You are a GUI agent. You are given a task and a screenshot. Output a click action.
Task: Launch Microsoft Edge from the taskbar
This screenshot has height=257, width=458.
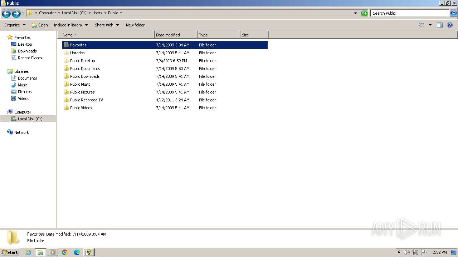77,252
